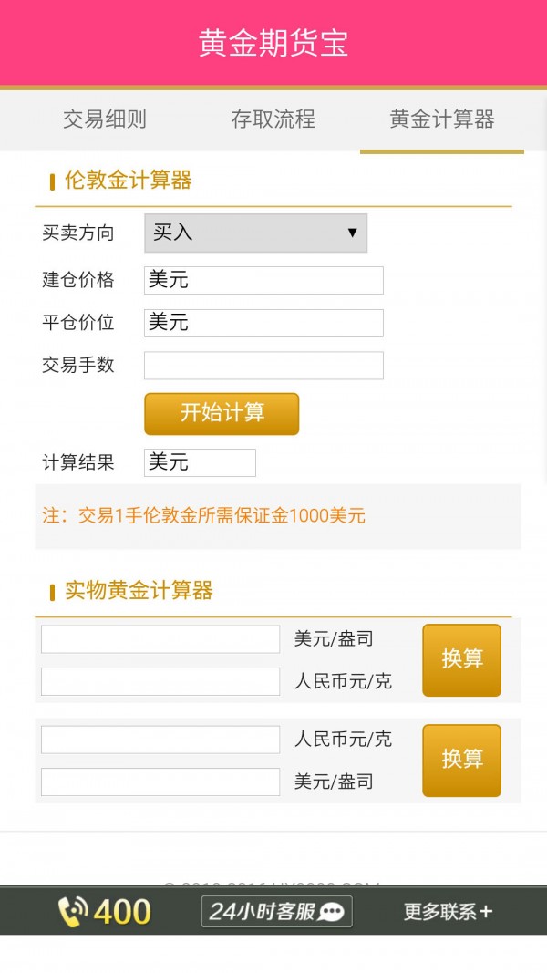547x973 pixels.
Task: Click the 平仓价位 input field
Action: tap(263, 322)
